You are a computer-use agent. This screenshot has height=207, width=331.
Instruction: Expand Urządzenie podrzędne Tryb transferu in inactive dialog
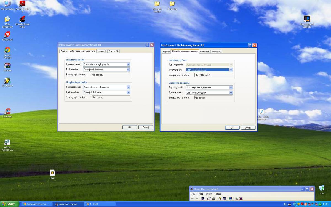click(x=128, y=92)
